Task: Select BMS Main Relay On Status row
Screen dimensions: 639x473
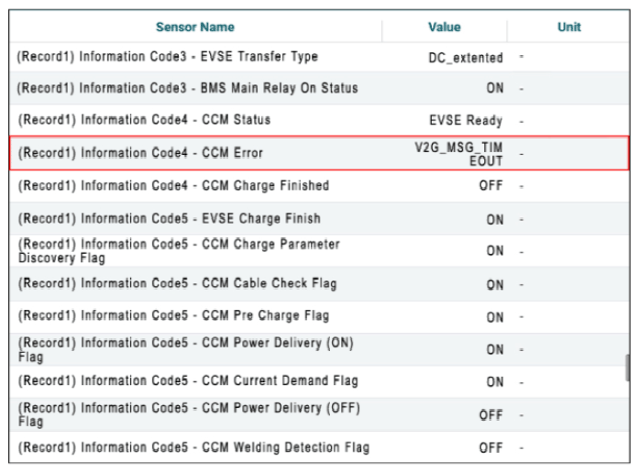Action: pyautogui.click(x=319, y=88)
